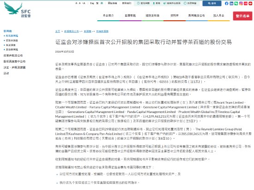Open the 加入本会 nav menu
254x190 pixels.
tap(218, 16)
